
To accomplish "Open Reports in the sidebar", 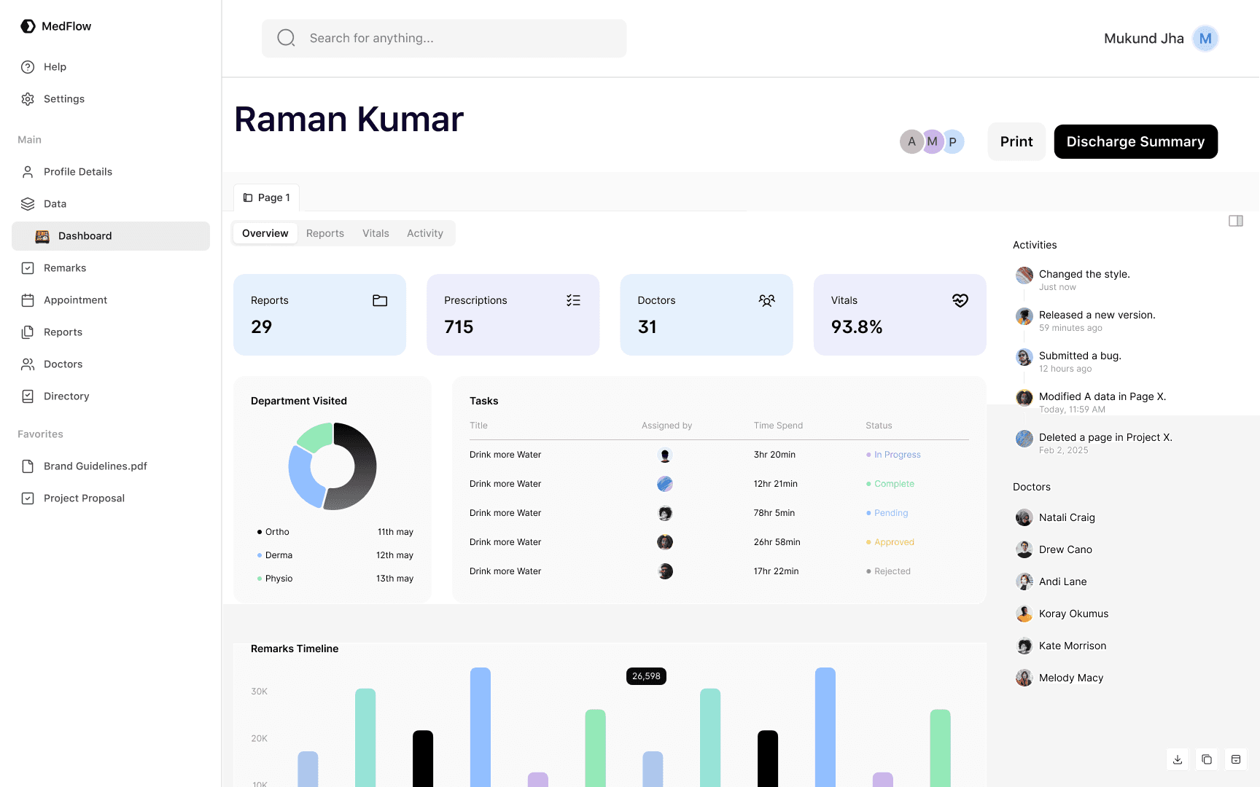I will point(111,332).
